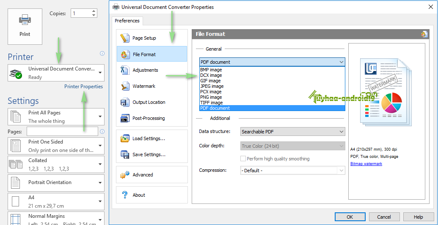The image size is (438, 225).
Task: Click the large Print button
Action: (x=25, y=27)
